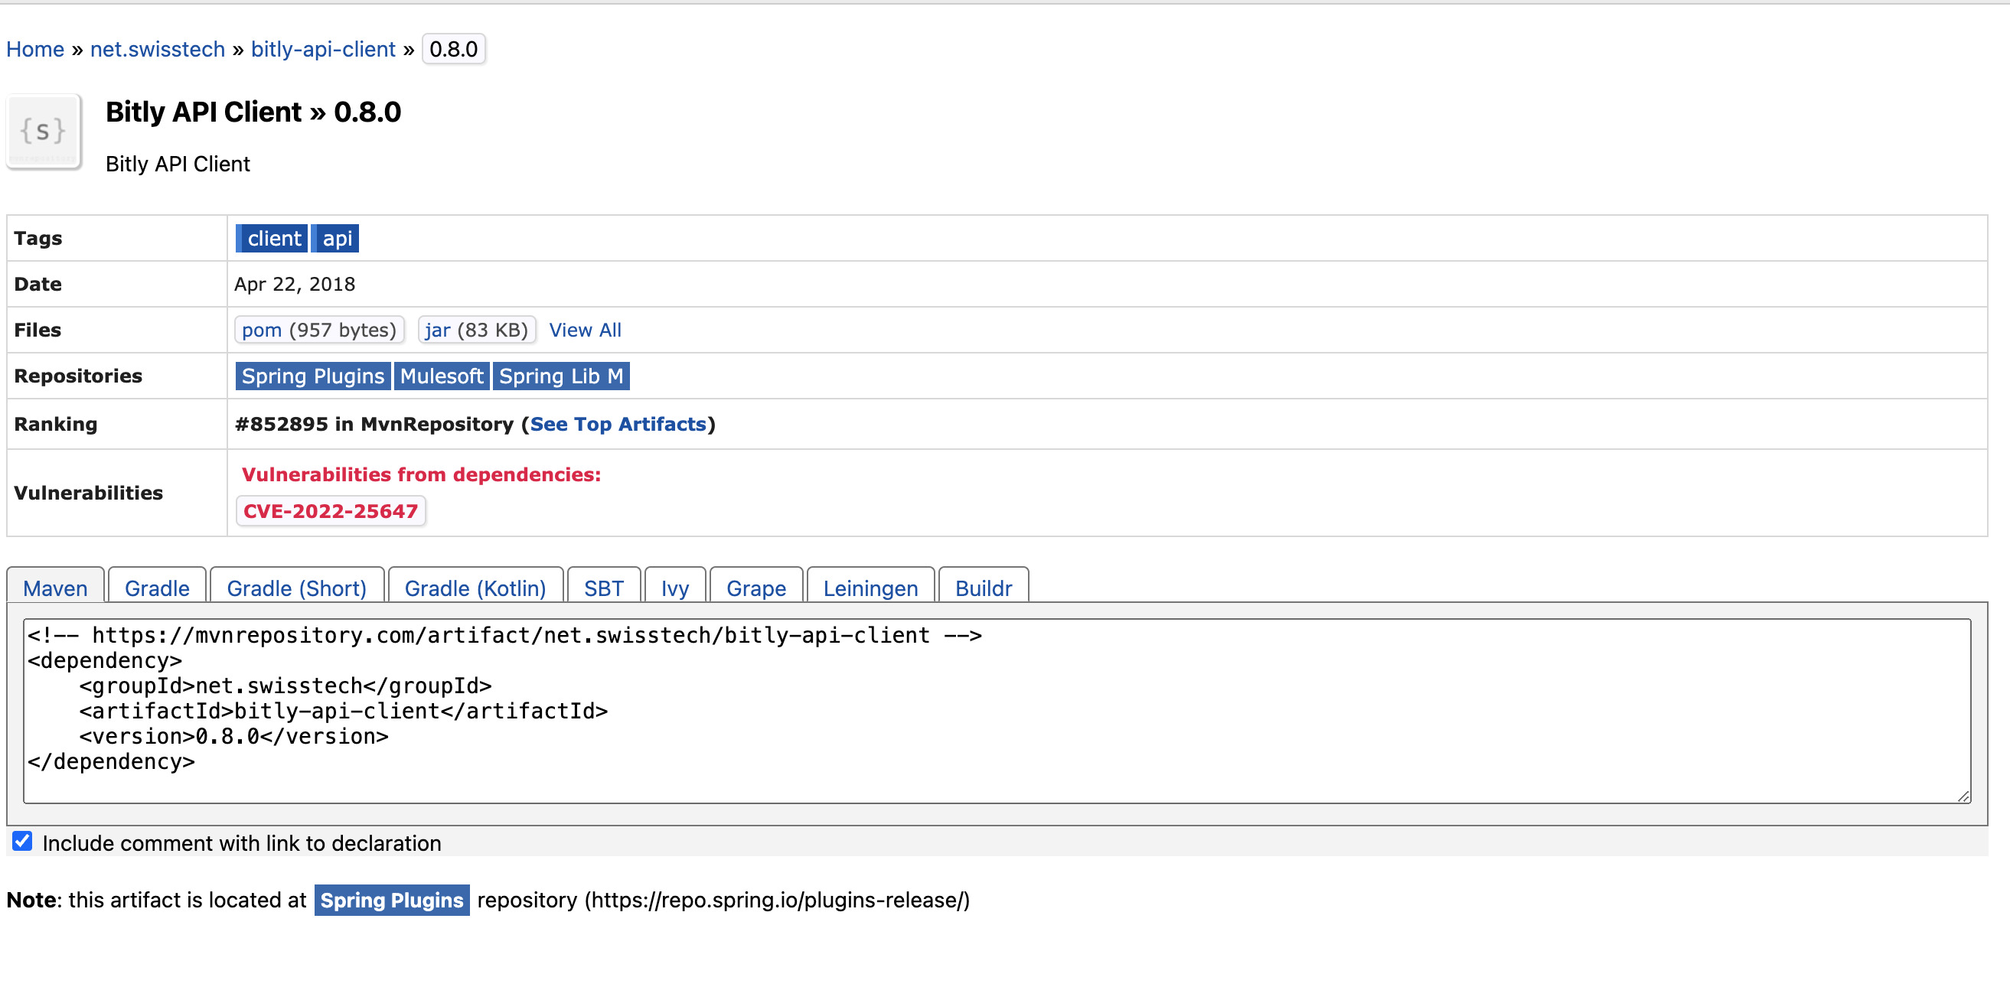Open See Top Artifacts link
This screenshot has height=987, width=2010.
(x=618, y=424)
